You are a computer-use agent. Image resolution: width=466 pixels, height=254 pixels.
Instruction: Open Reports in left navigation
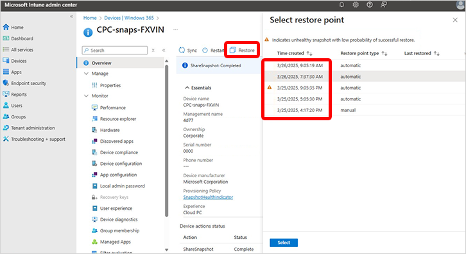coord(15,95)
